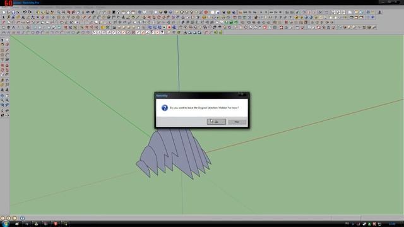Screen dimensions: 404x227
Task: Select the Position Camera tool
Action: click(x=3, y=110)
